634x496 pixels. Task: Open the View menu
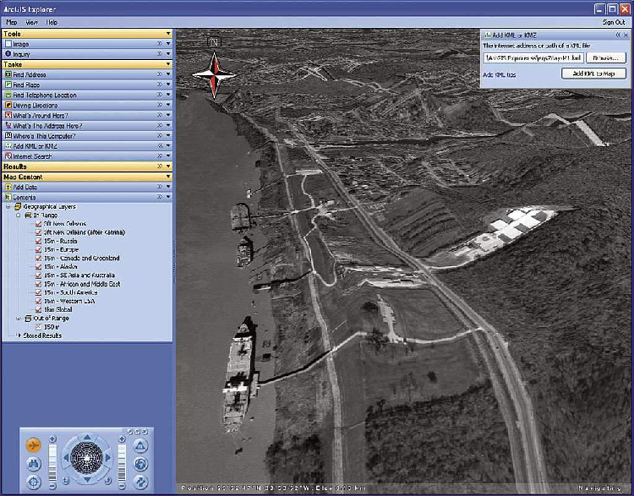click(x=32, y=22)
